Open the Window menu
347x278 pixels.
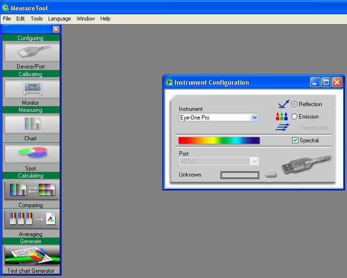tap(85, 19)
